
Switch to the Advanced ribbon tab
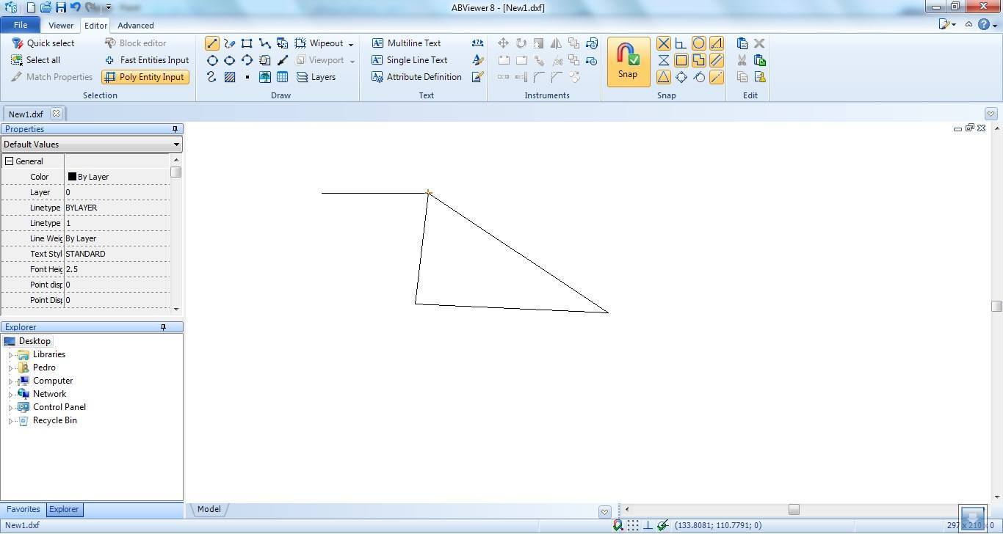coord(135,25)
